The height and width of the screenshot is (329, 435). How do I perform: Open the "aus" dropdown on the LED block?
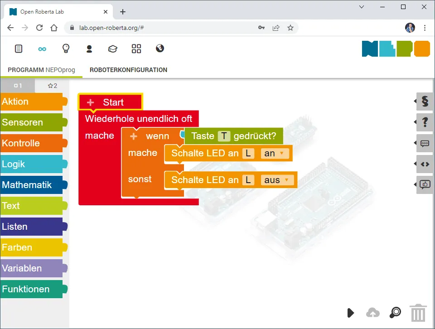pyautogui.click(x=278, y=180)
